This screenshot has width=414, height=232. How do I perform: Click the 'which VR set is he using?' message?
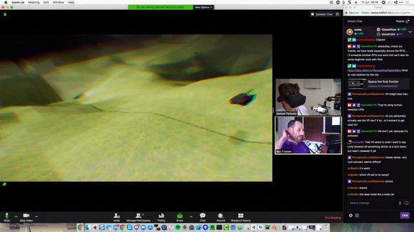pyautogui.click(x=374, y=175)
